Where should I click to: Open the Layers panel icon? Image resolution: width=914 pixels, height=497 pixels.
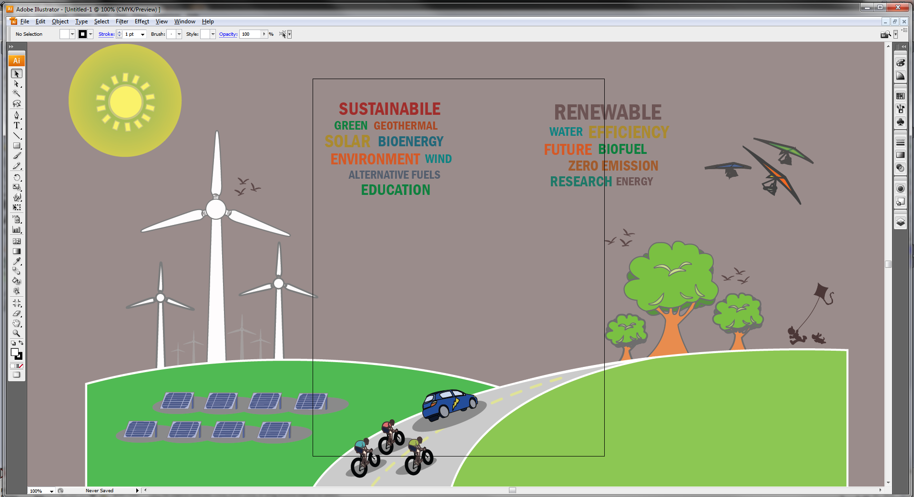click(900, 222)
